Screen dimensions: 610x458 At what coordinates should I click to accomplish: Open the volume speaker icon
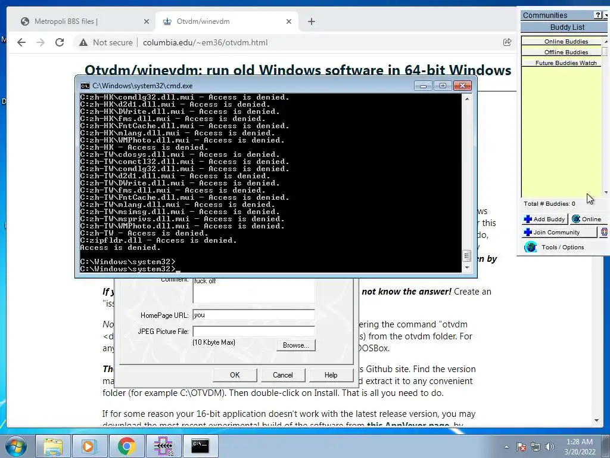point(549,447)
